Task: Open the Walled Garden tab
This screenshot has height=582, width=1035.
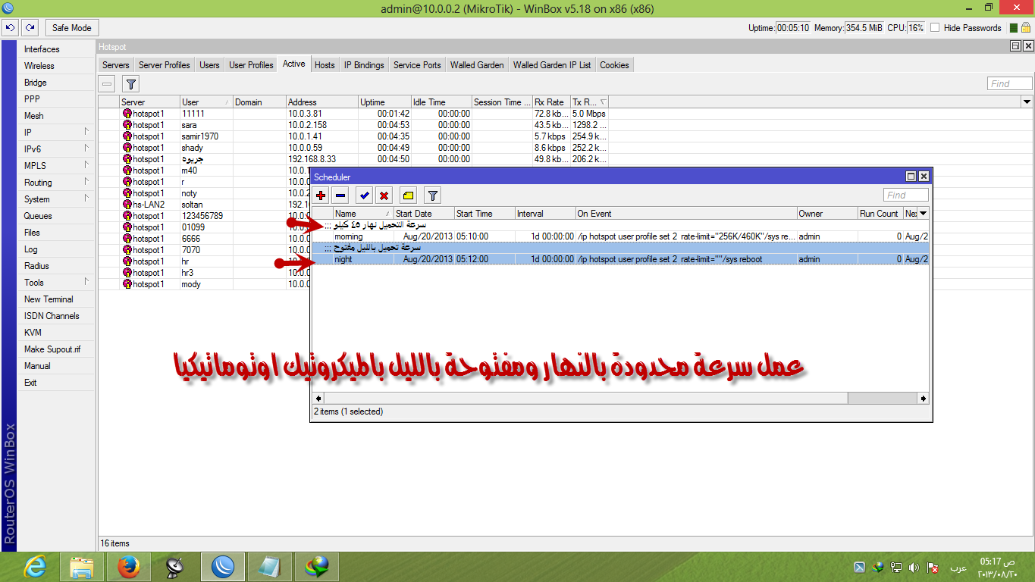Action: (x=477, y=65)
